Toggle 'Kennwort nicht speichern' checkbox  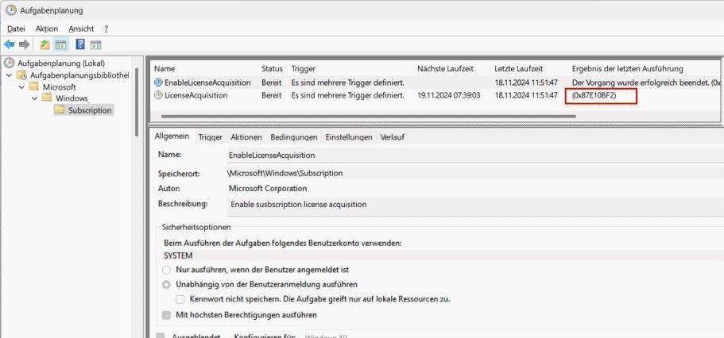click(180, 299)
